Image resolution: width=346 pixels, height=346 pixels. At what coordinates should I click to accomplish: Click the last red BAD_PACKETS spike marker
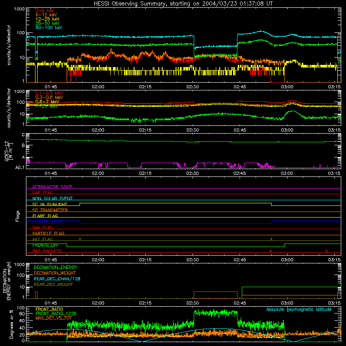(326, 251)
